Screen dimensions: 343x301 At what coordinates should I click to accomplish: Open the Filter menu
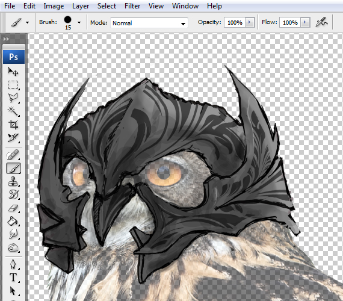(132, 6)
